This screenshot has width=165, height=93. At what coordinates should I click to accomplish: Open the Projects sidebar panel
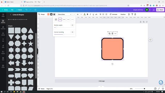coord(3,52)
